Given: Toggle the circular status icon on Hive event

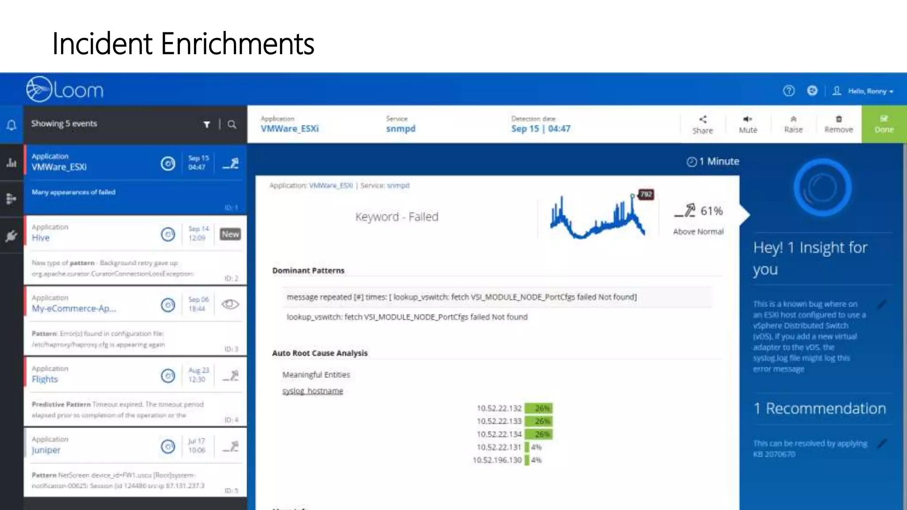Looking at the screenshot, I should pos(168,234).
